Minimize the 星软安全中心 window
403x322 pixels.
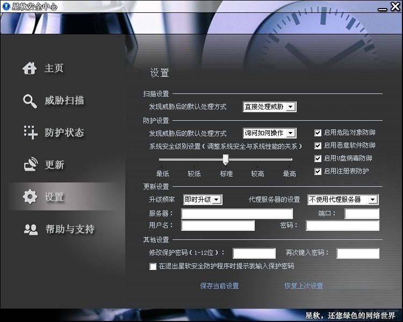click(x=382, y=9)
